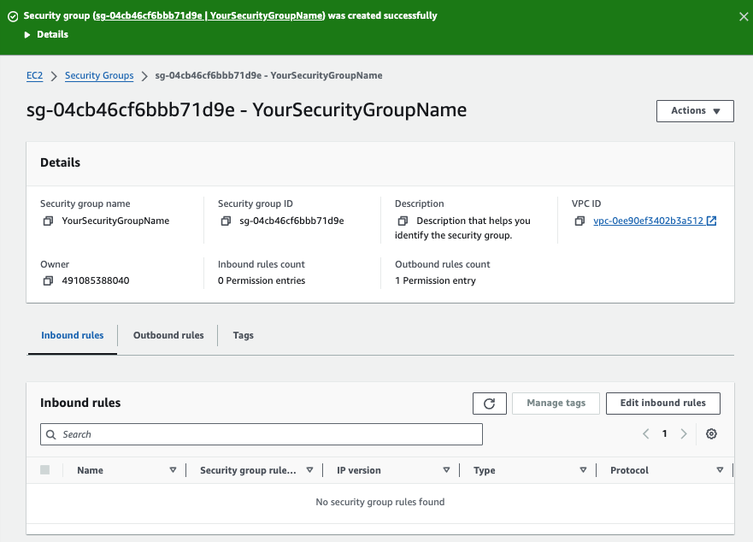This screenshot has height=542, width=753.
Task: Sort by the Type column arrow
Action: click(x=583, y=470)
